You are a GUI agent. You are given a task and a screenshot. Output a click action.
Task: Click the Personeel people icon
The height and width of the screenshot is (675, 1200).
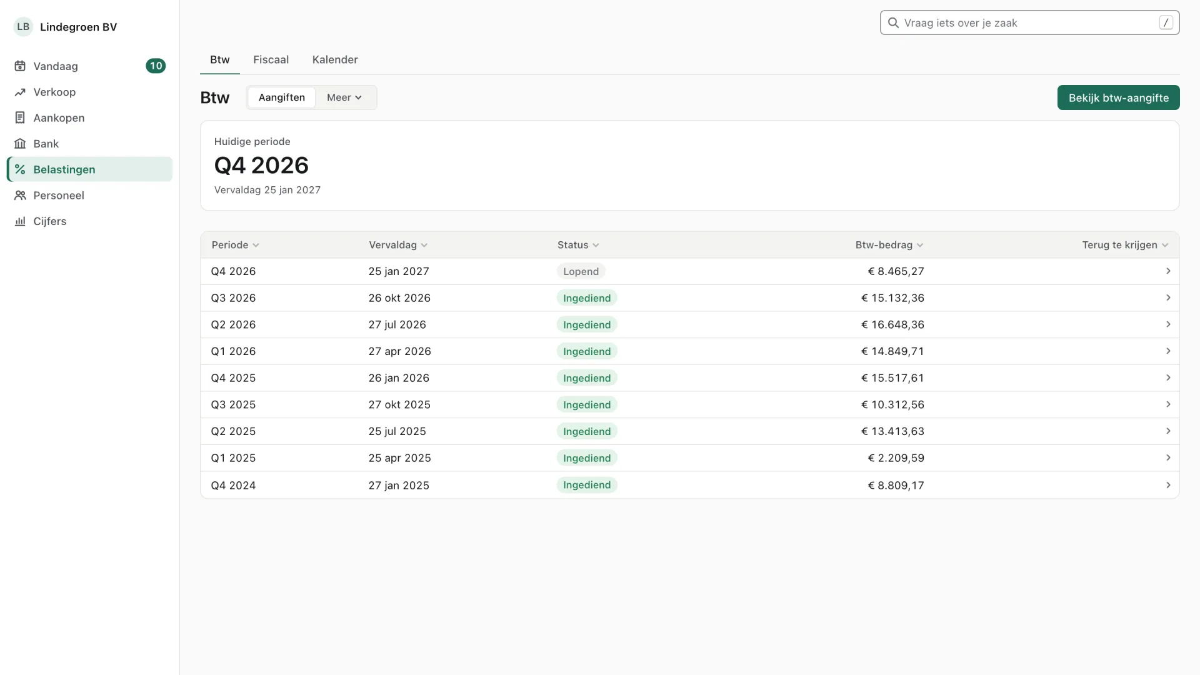[20, 195]
